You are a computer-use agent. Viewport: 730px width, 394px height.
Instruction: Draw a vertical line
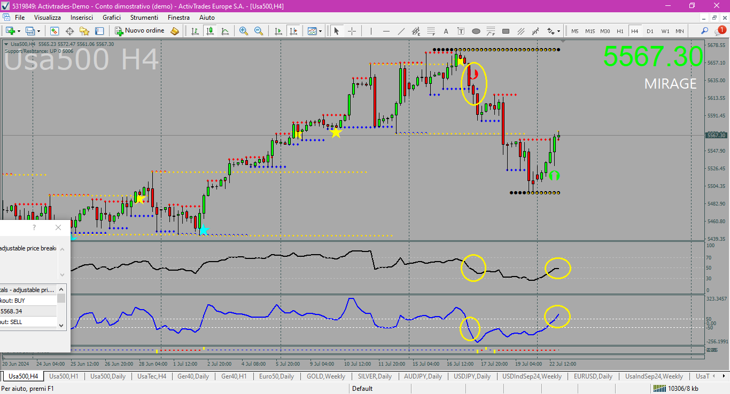[x=371, y=31]
